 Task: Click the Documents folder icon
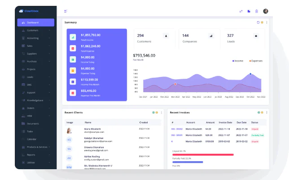pos(23,123)
